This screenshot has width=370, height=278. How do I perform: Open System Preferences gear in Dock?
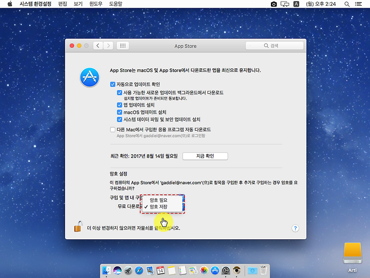[226, 270]
